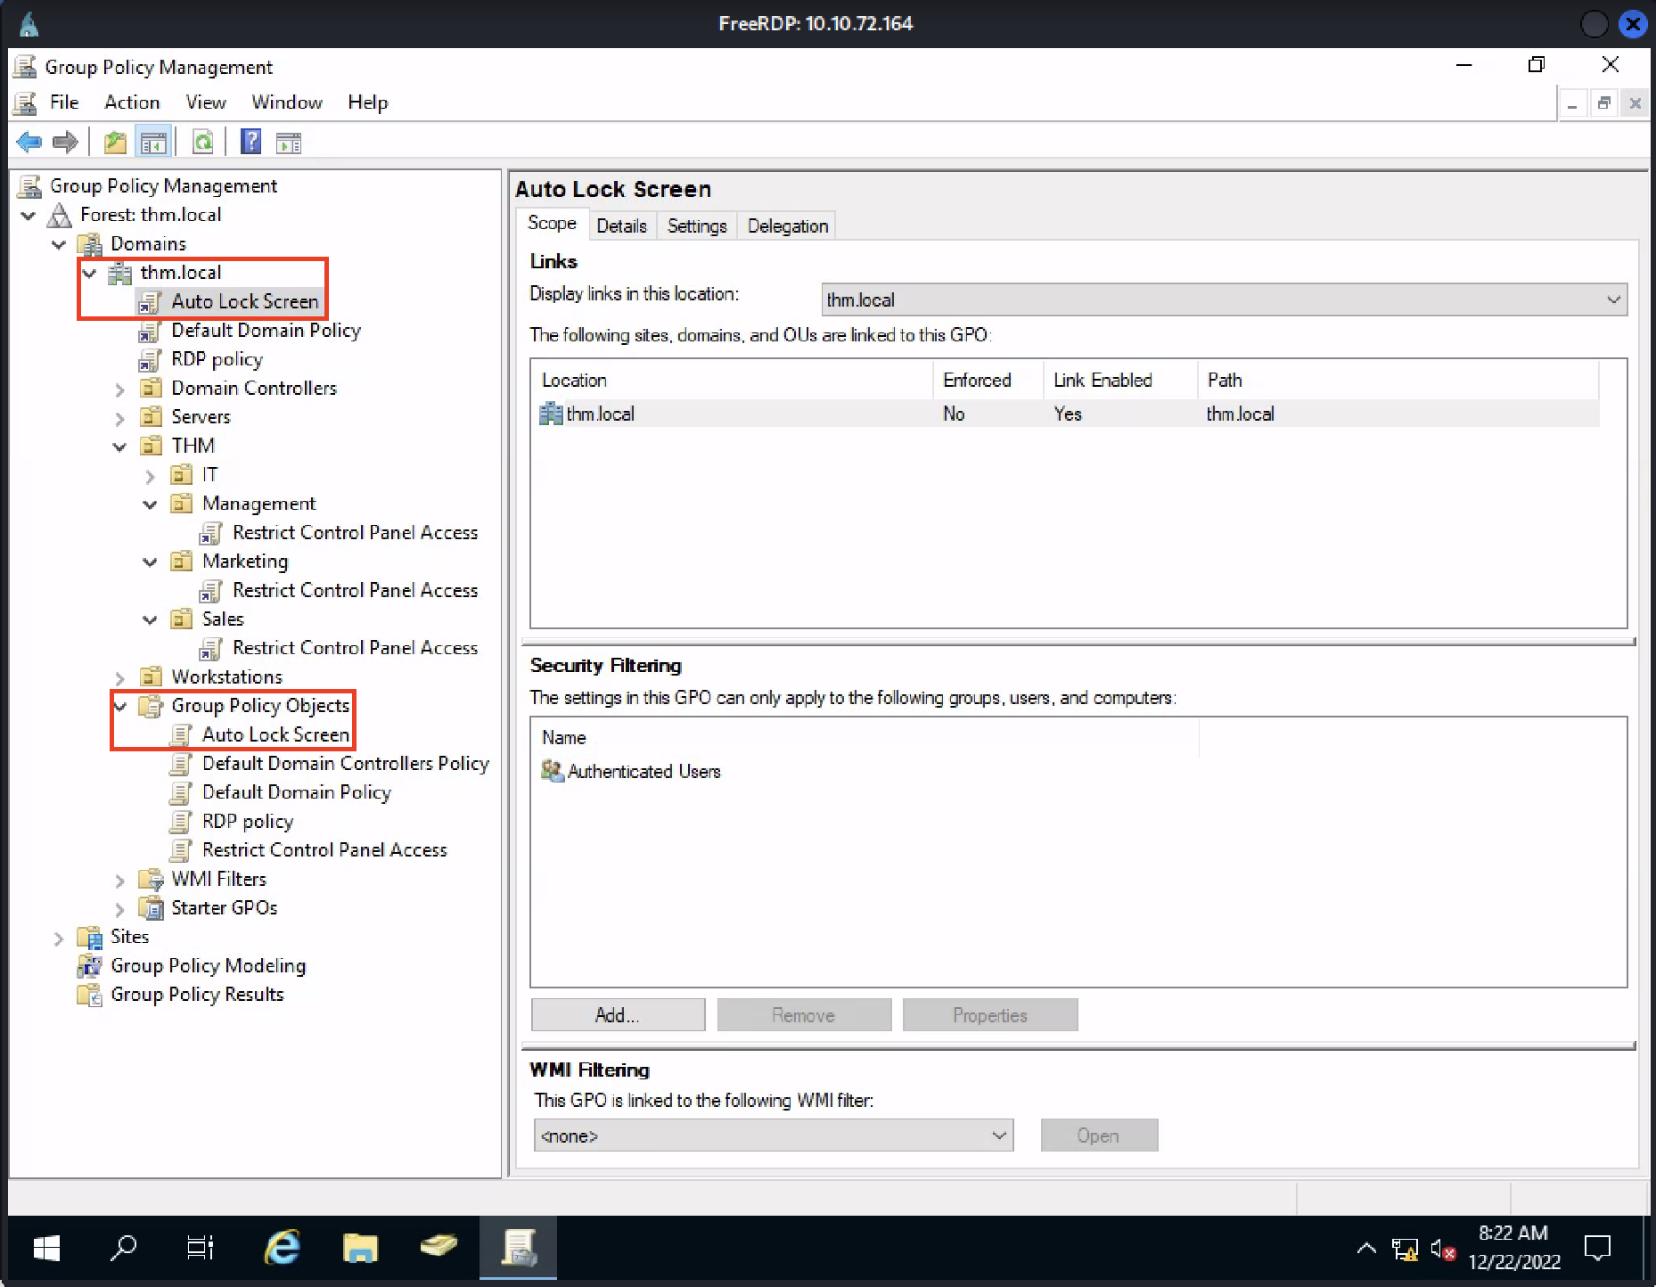The width and height of the screenshot is (1656, 1287).
Task: Collapse the Forest: thm.local node
Action: click(x=29, y=216)
